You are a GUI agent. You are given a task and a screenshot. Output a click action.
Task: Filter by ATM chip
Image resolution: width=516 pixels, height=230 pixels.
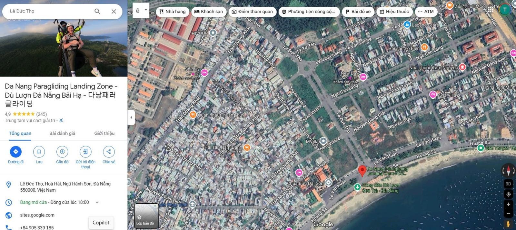pos(426,12)
